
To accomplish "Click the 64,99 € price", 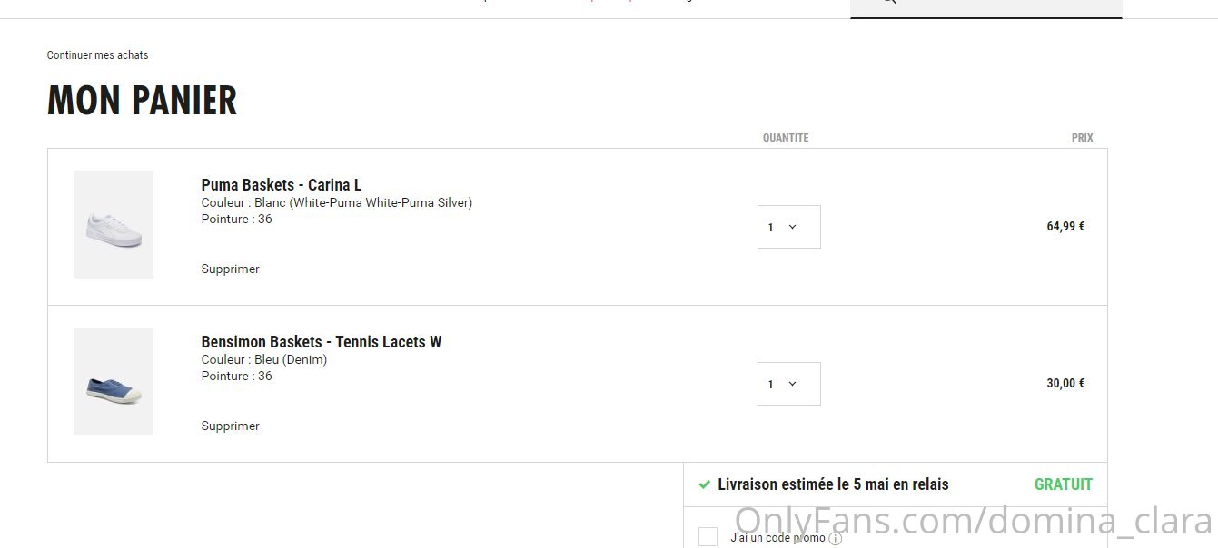I will click(x=1066, y=227).
